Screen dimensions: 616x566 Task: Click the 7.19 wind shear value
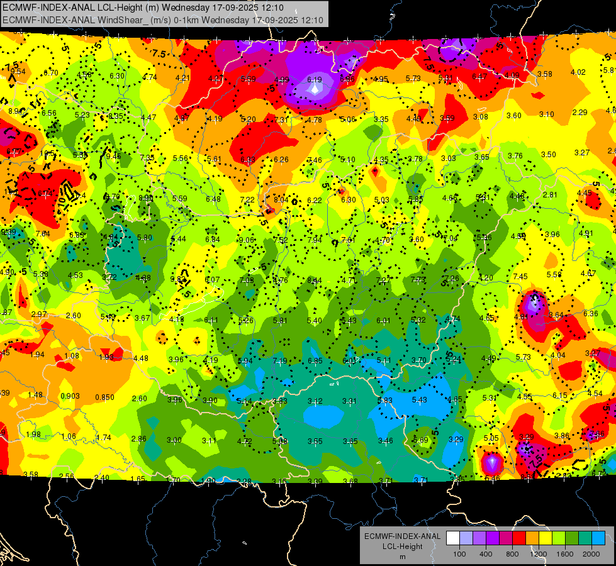point(280,360)
